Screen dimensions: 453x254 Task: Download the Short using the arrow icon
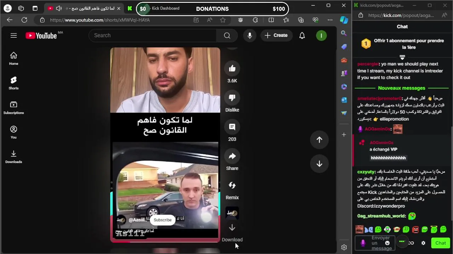pyautogui.click(x=232, y=228)
